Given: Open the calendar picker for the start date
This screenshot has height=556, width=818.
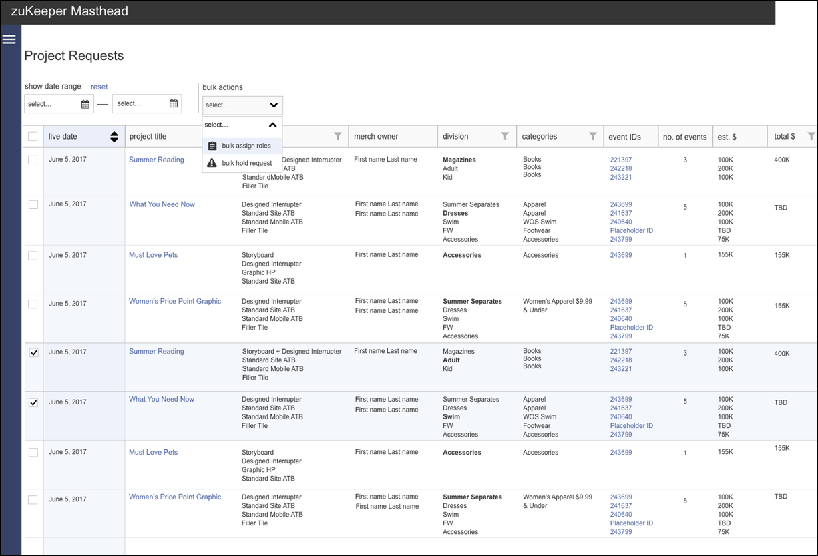Looking at the screenshot, I should (86, 103).
